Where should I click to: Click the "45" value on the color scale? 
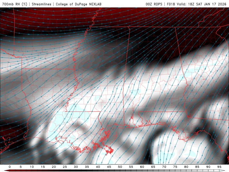(x=109, y=167)
